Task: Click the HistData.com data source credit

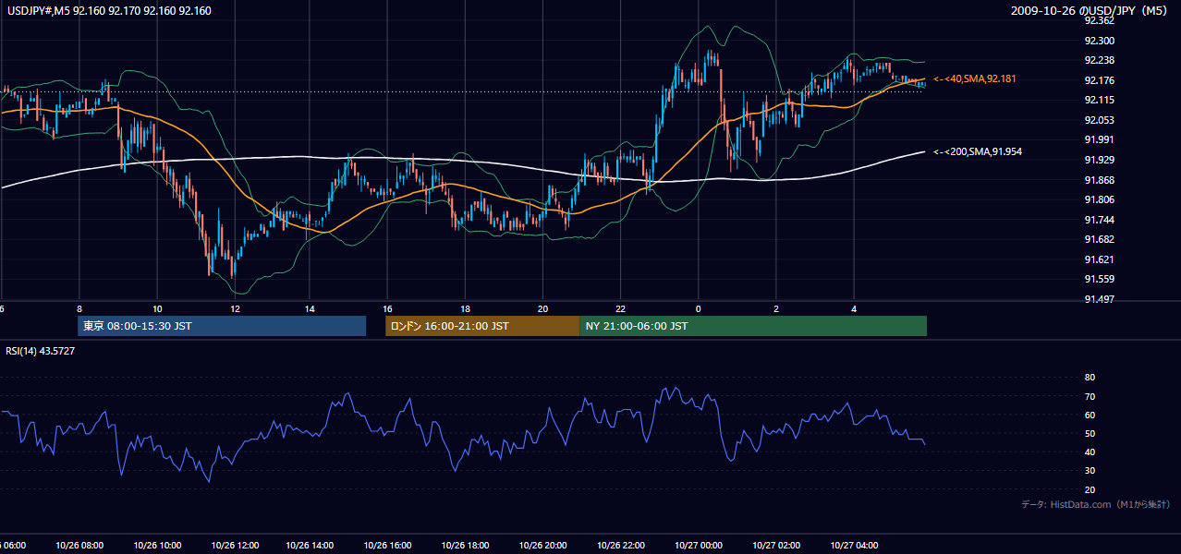Action: [x=1096, y=504]
